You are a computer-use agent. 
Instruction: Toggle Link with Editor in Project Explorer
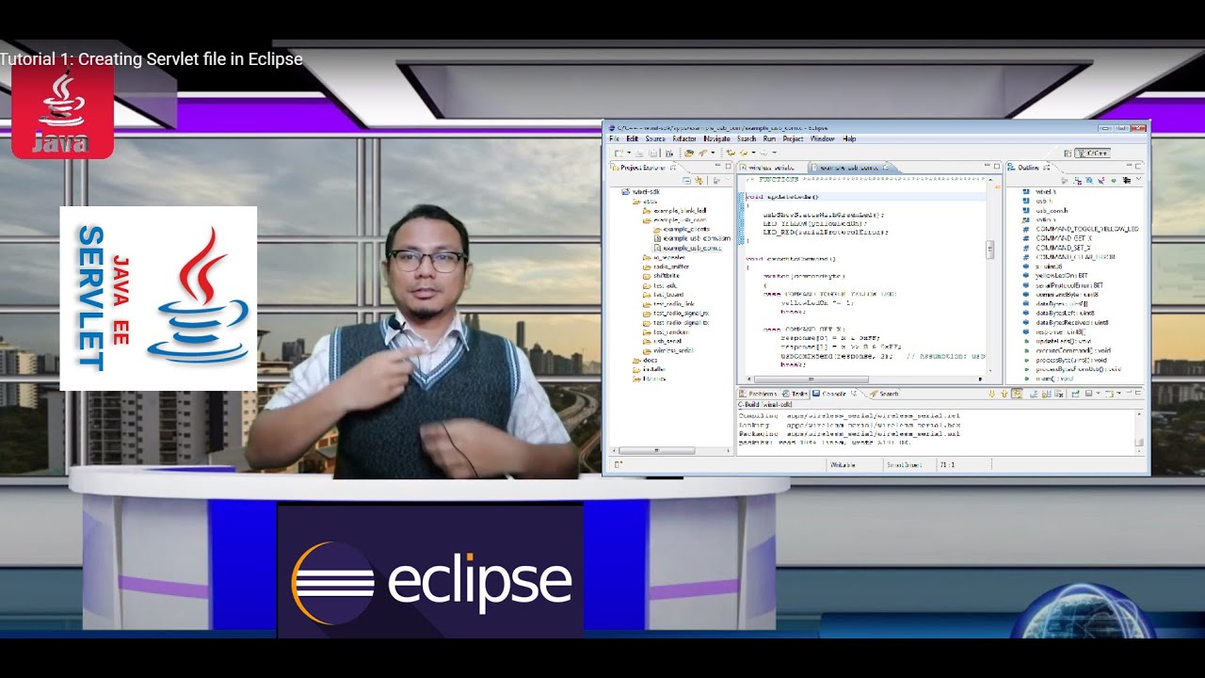pyautogui.click(x=699, y=180)
